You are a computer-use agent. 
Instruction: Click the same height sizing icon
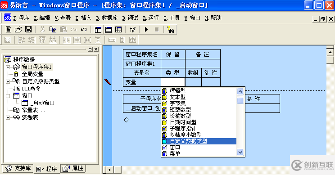click(122, 40)
